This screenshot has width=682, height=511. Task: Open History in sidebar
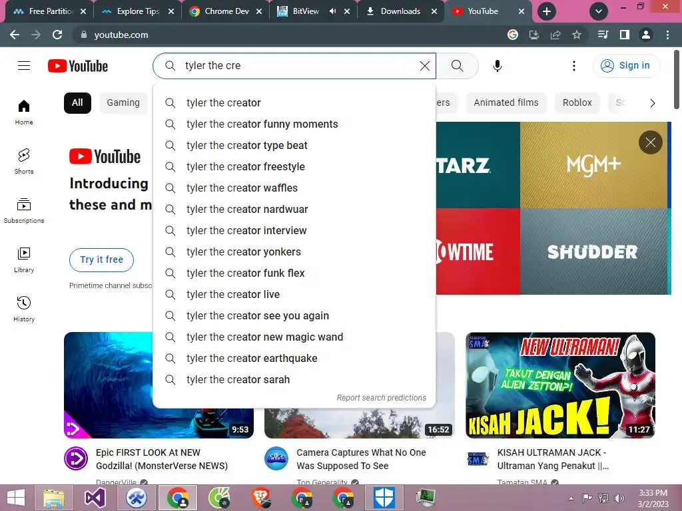coord(24,309)
